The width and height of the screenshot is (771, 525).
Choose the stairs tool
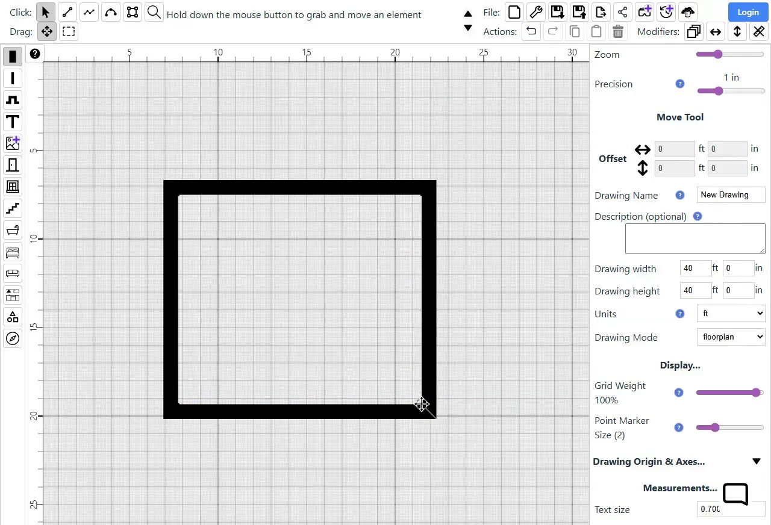click(13, 208)
